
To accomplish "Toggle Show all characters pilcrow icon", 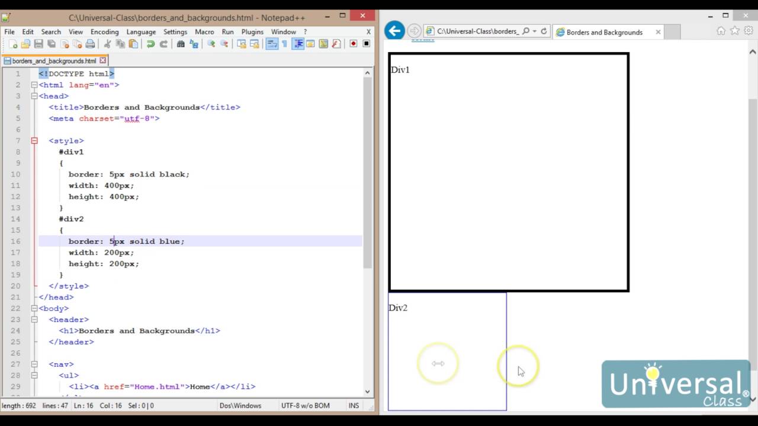I will tap(284, 44).
